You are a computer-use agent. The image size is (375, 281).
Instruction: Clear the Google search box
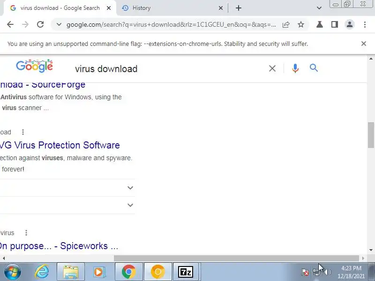click(x=272, y=68)
